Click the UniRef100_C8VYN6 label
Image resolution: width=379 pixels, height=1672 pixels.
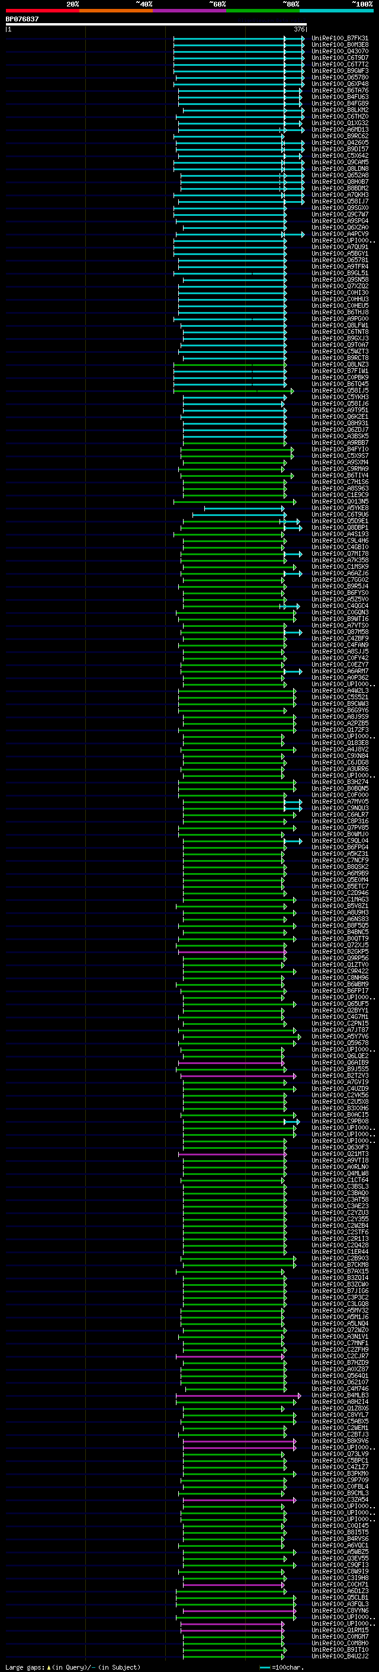(x=339, y=1610)
